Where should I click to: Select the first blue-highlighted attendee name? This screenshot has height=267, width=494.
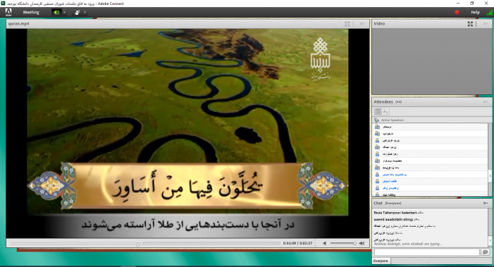pyautogui.click(x=395, y=175)
